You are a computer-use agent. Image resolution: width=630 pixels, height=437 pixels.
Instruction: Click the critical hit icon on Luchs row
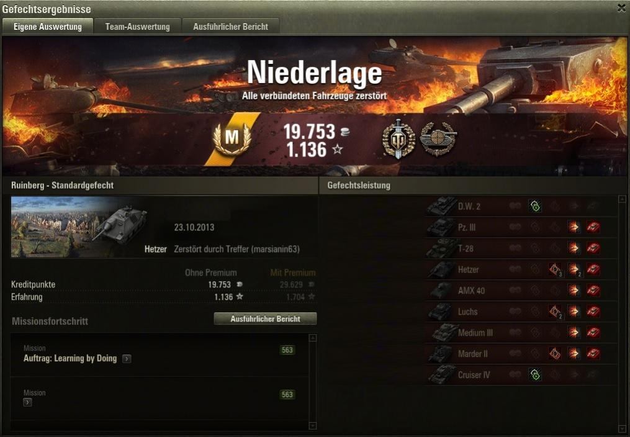(x=556, y=311)
